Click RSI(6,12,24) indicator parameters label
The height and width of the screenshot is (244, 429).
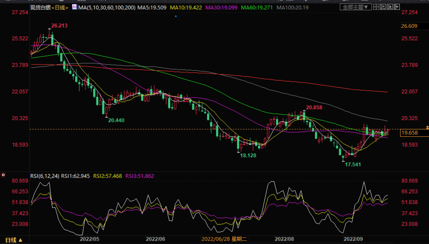pos(45,176)
